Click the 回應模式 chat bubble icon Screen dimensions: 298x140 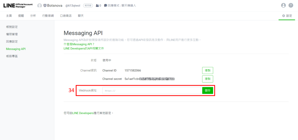point(105,6)
